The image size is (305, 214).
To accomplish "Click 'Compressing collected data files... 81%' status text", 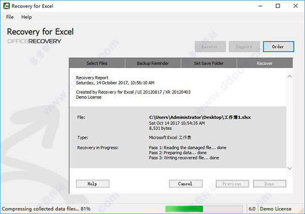I will pos(46,209).
